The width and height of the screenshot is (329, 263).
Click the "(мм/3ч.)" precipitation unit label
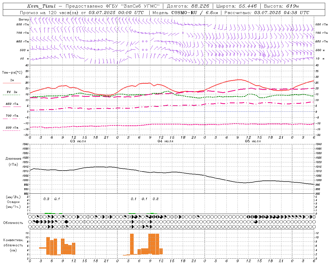pos(13,197)
